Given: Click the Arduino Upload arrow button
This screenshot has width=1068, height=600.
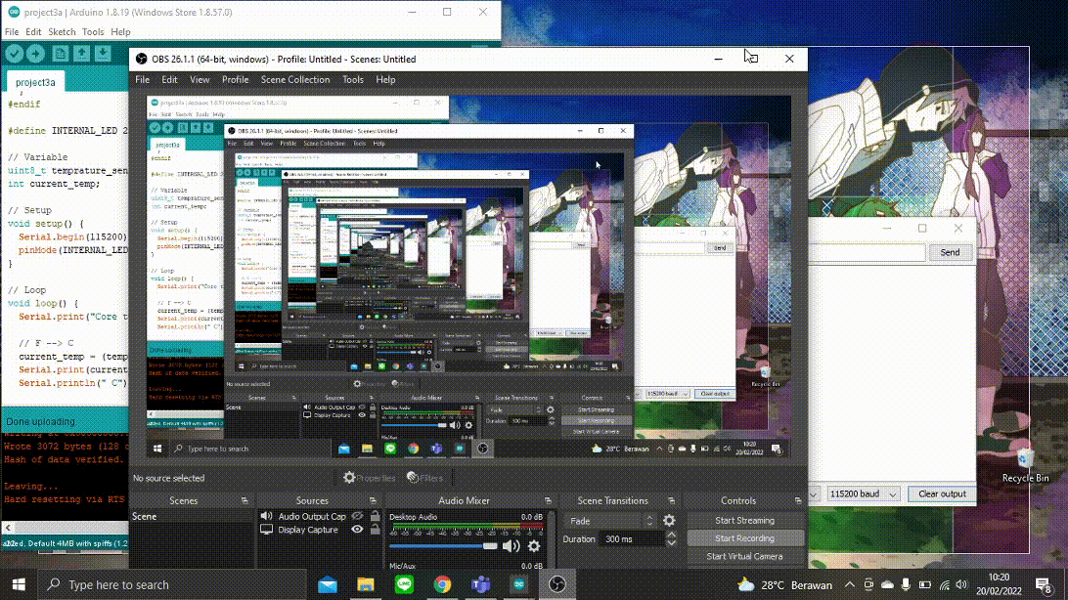Looking at the screenshot, I should tap(35, 53).
